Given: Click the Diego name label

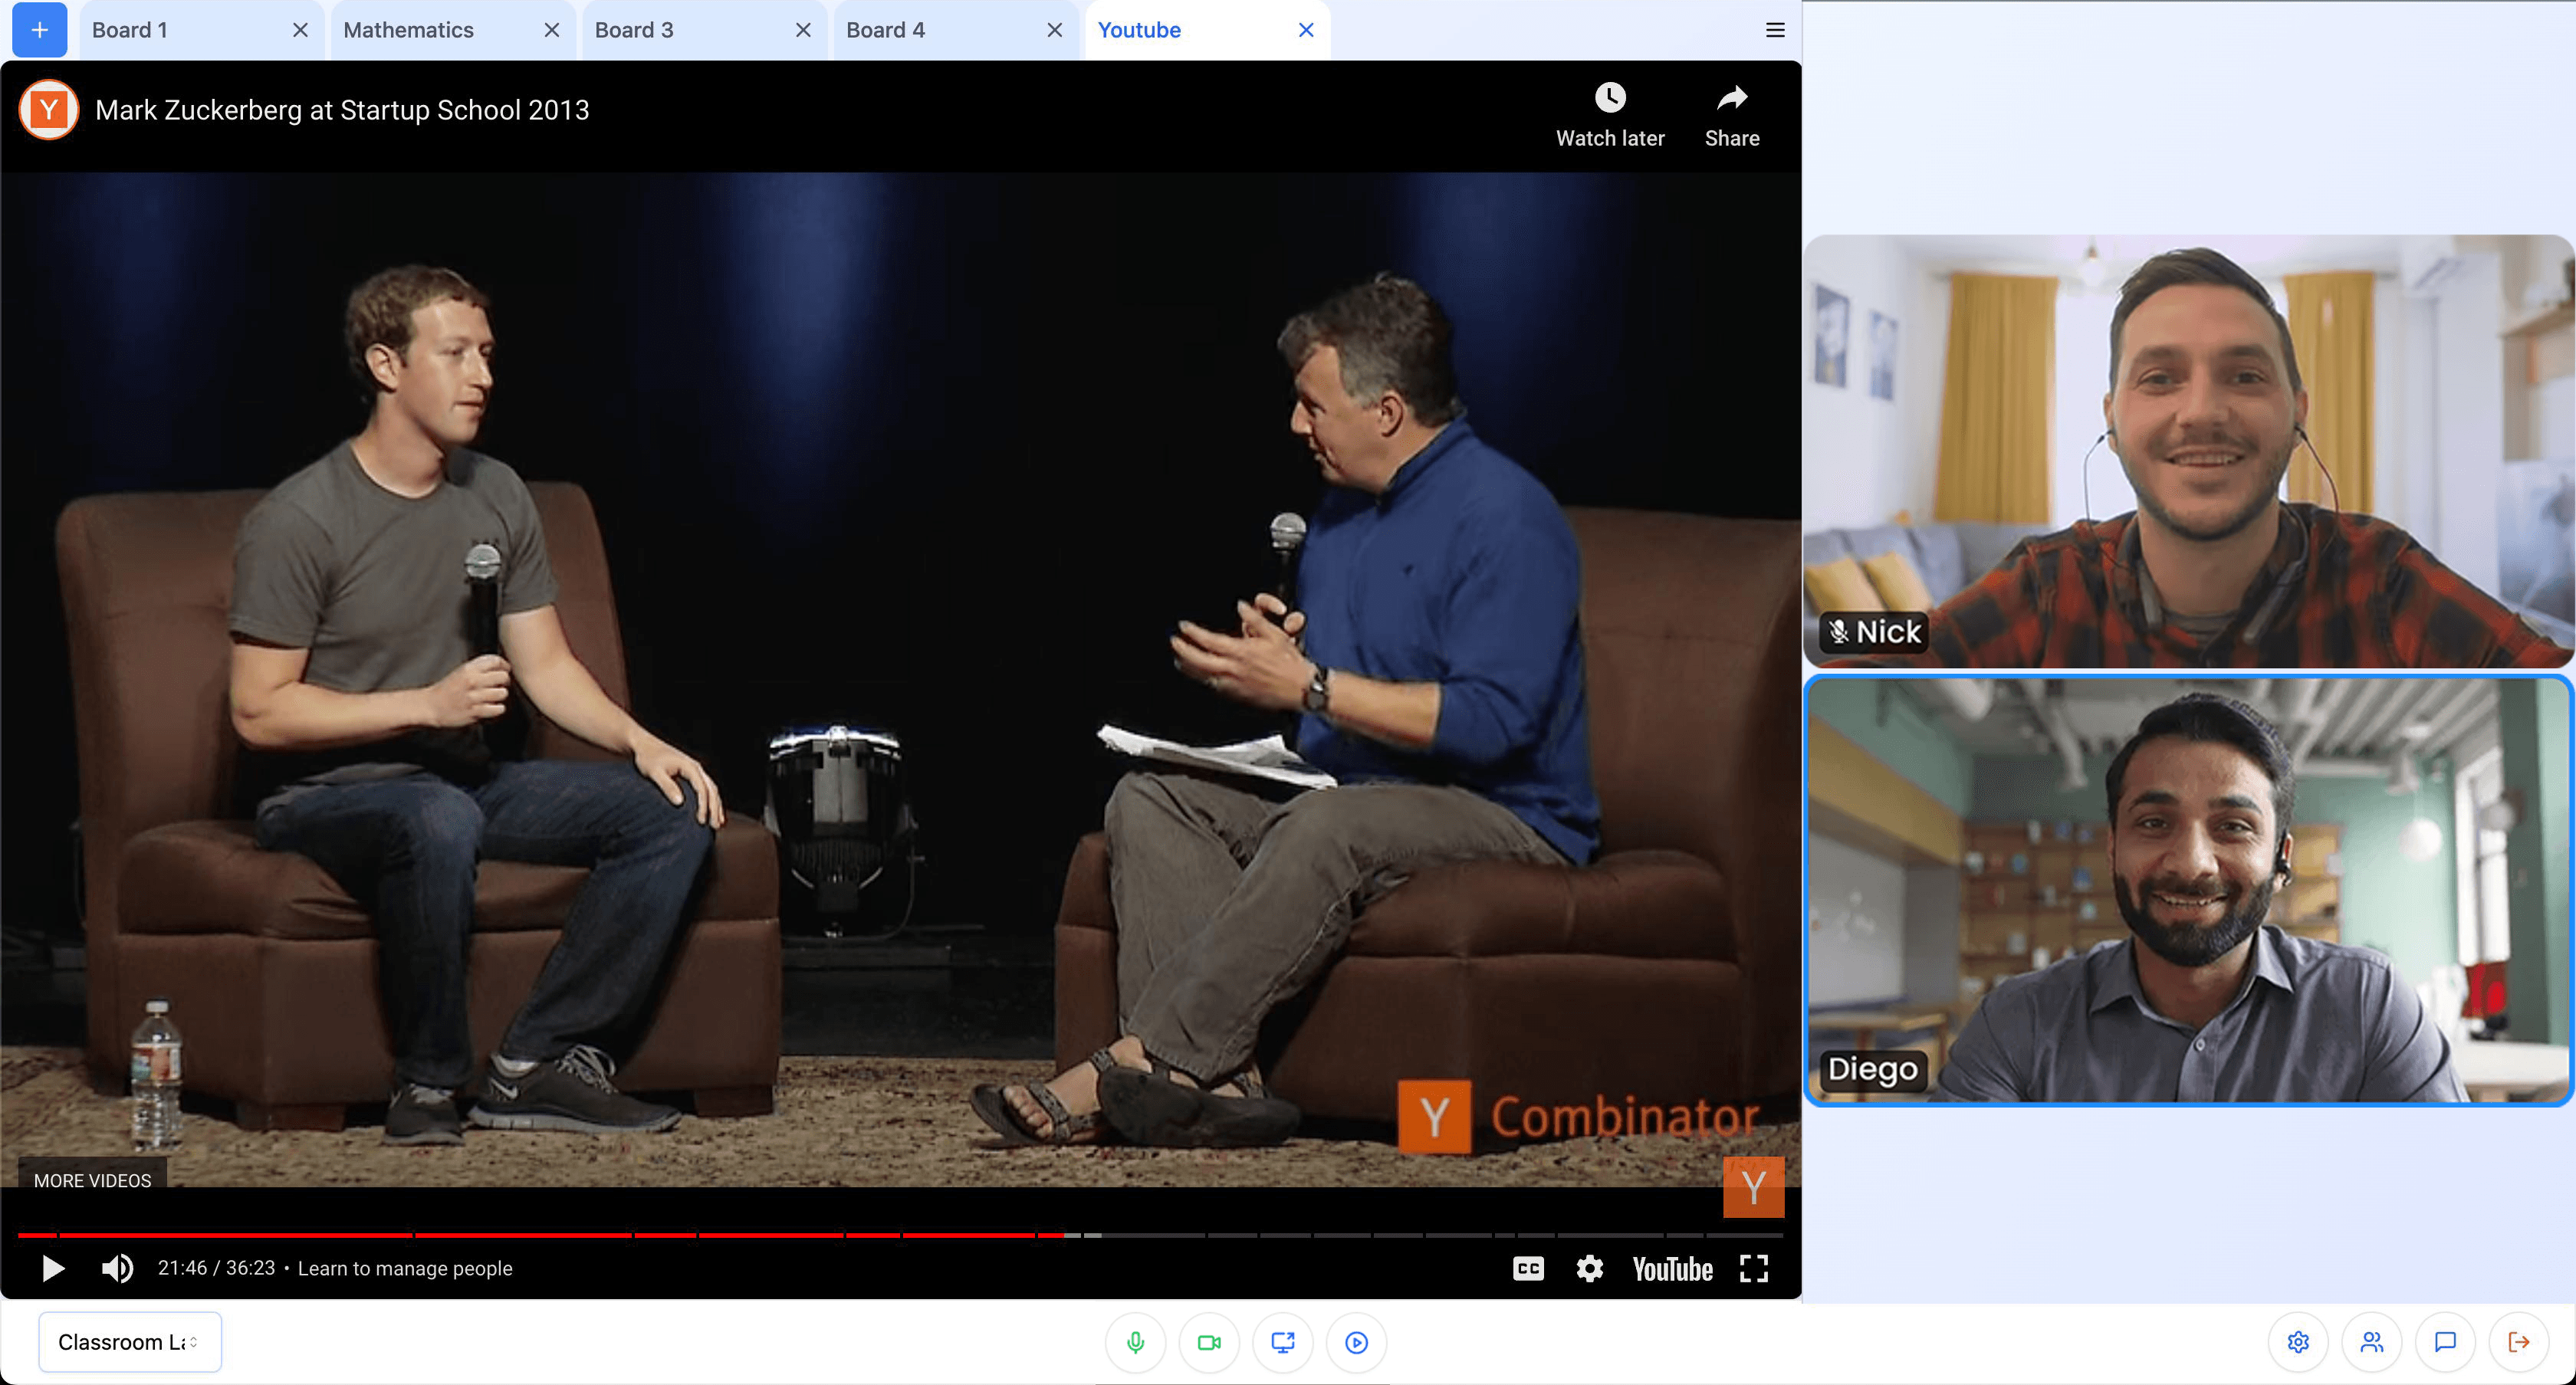Looking at the screenshot, I should point(1873,1069).
